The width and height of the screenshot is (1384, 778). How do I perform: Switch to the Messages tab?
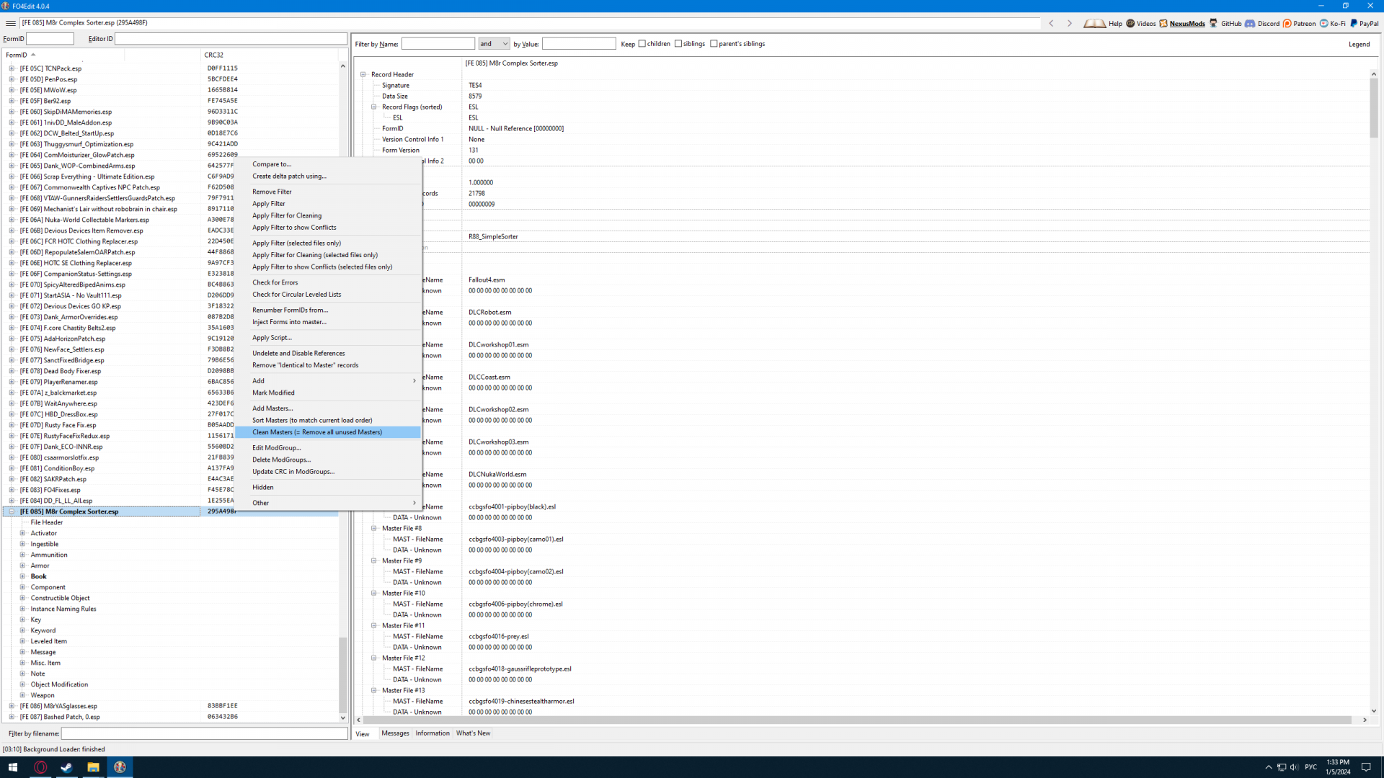pos(395,733)
